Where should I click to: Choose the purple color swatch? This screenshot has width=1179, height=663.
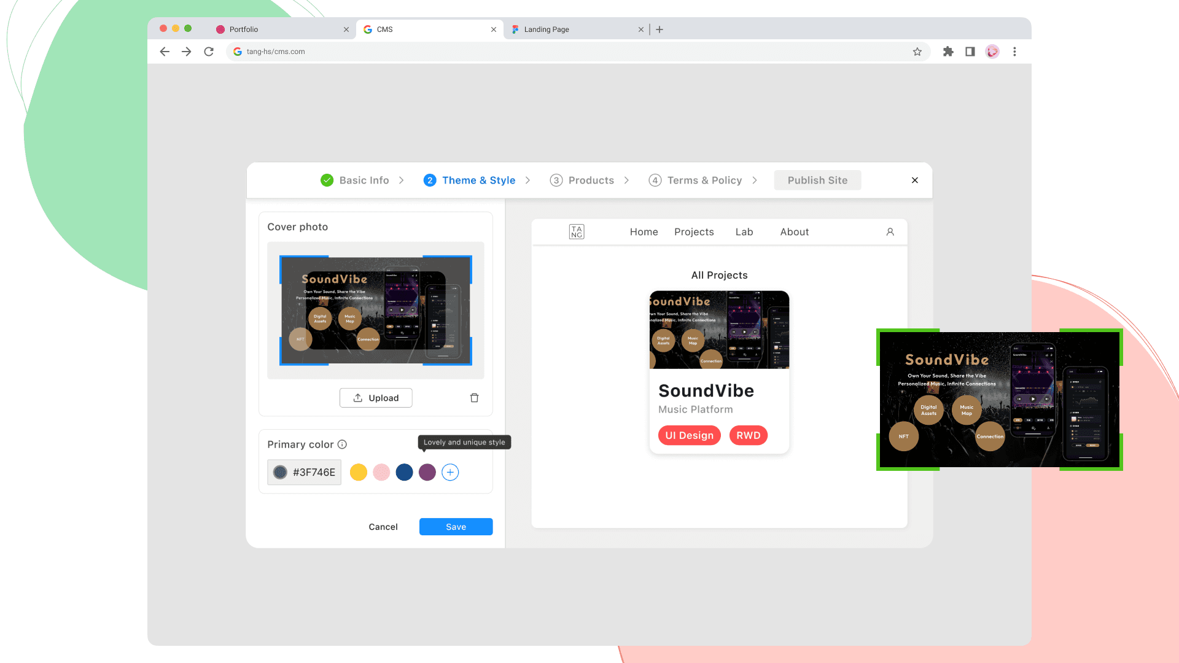[x=427, y=472]
